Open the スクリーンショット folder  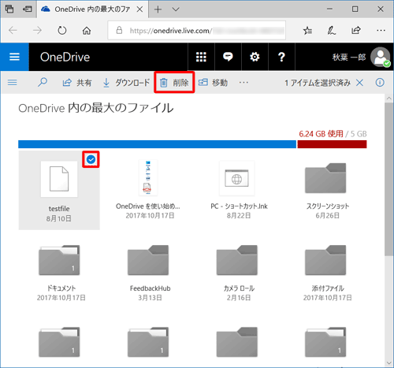click(325, 178)
